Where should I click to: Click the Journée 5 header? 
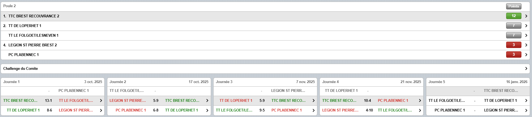click(x=437, y=82)
